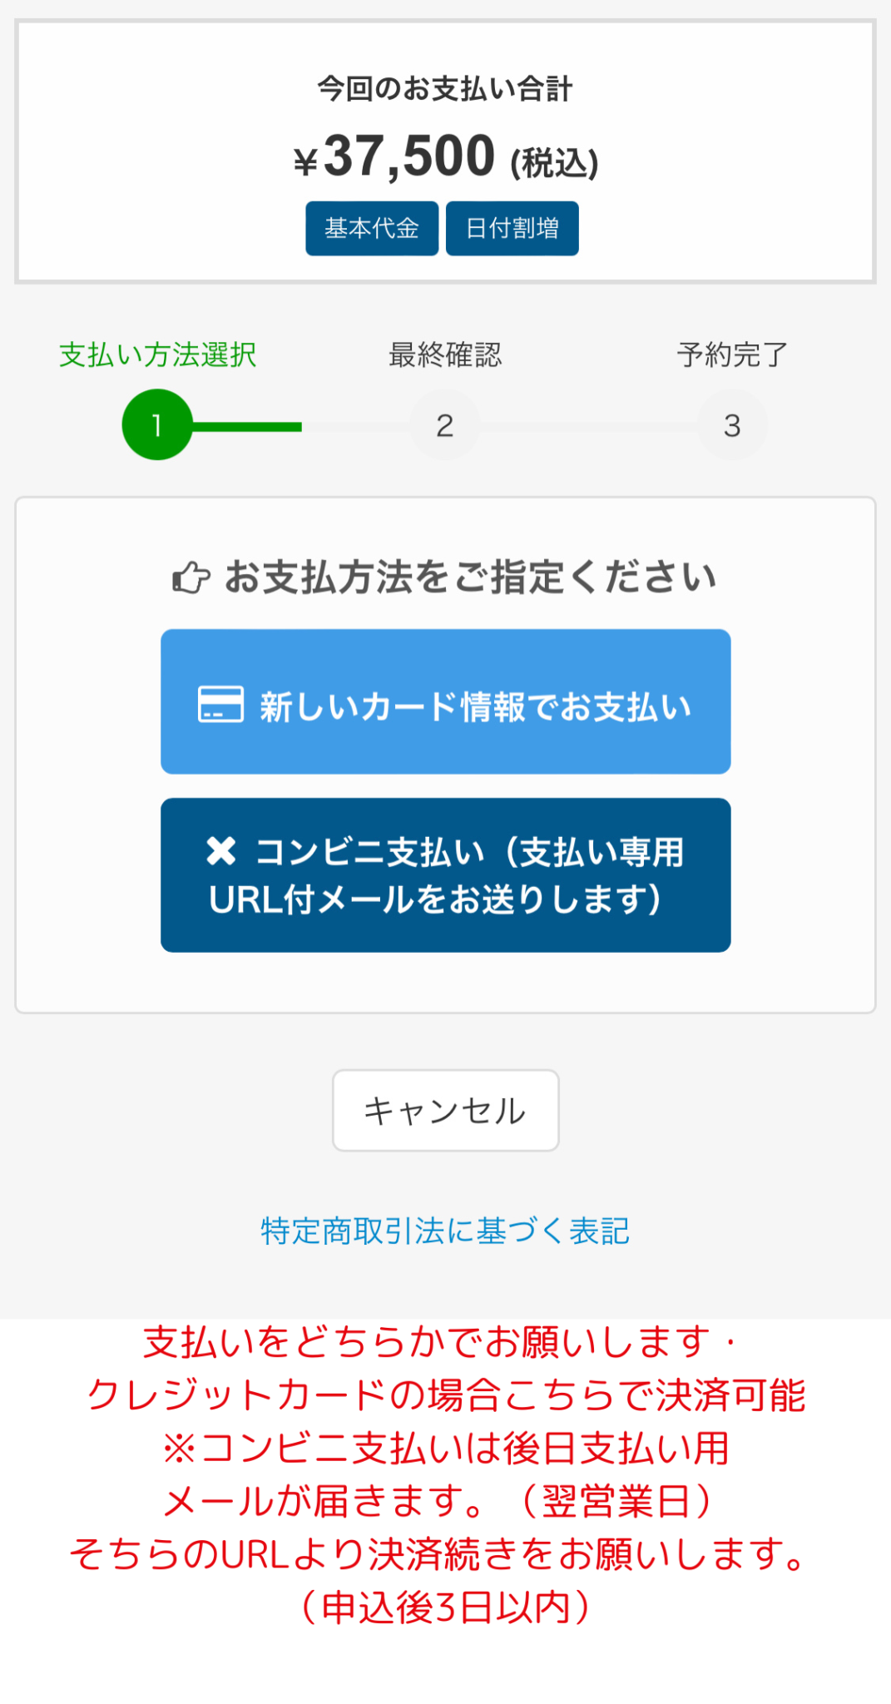The image size is (891, 1704).
Task: Open 特定商取引法に基づく表記 link
Action: click(x=445, y=1231)
